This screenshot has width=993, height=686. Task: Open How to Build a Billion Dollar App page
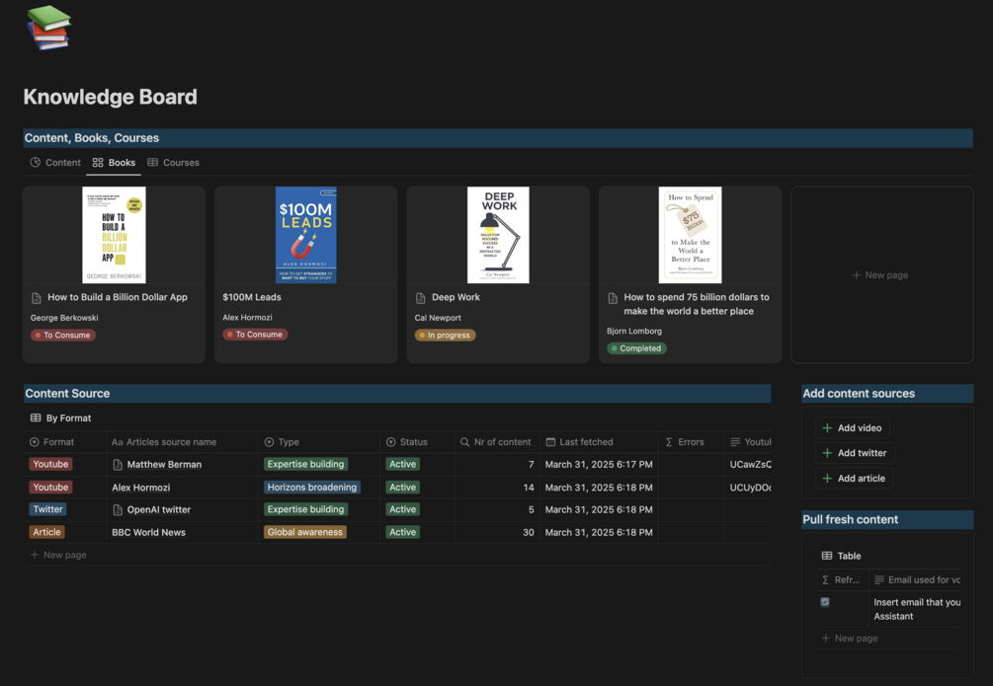point(118,297)
